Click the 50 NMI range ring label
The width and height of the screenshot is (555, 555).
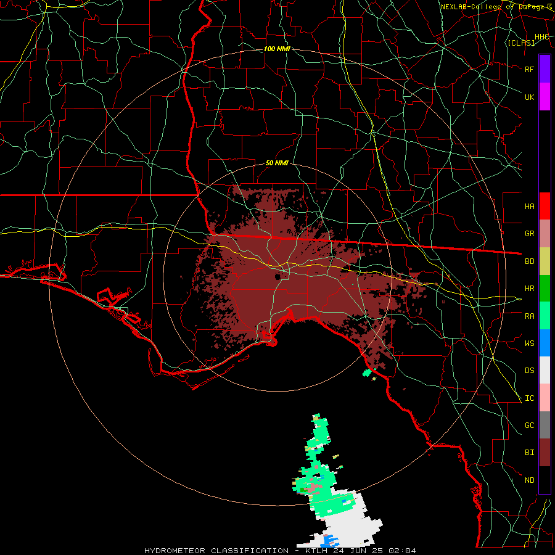[277, 163]
